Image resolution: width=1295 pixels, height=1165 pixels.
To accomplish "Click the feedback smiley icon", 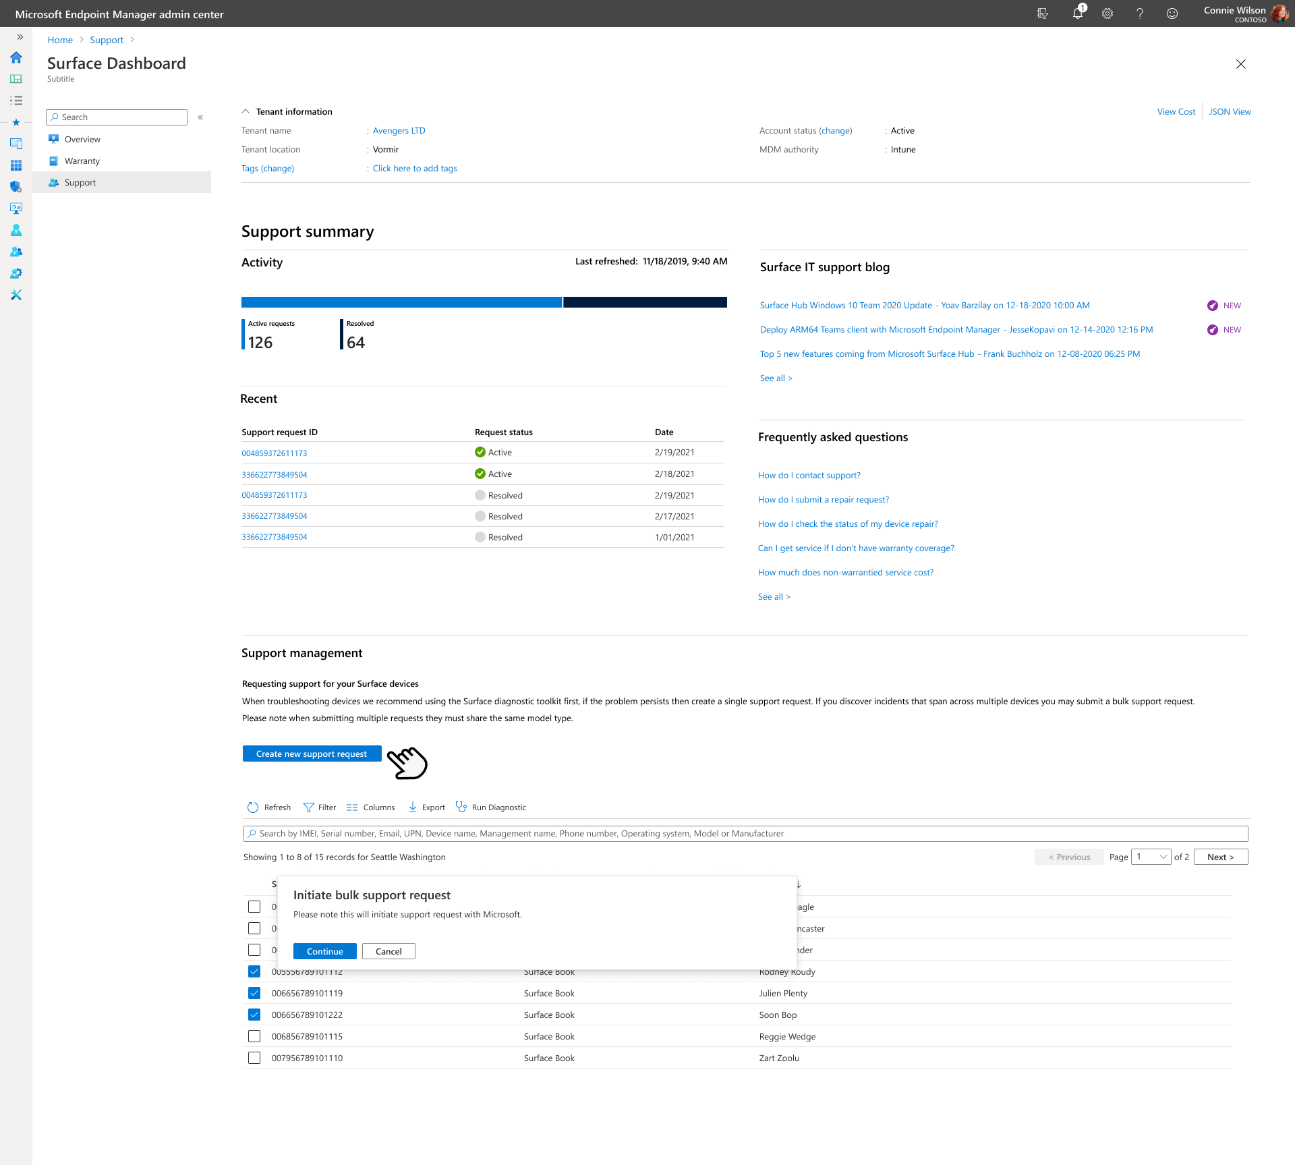I will pos(1172,13).
